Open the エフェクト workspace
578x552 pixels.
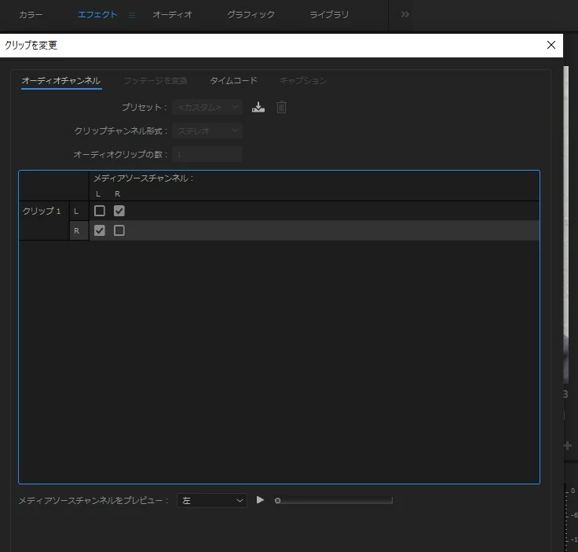click(x=97, y=15)
